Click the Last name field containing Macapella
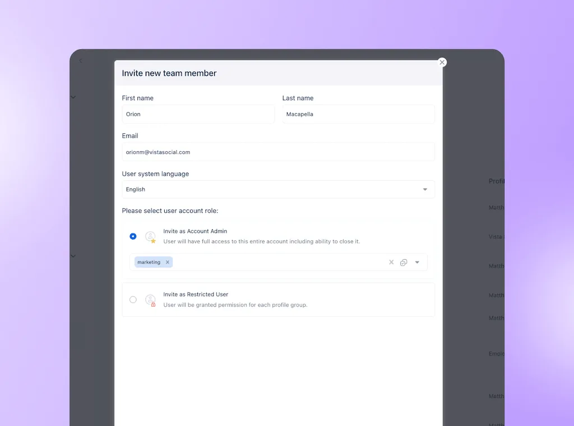Viewport: 574px width, 426px height. (358, 114)
